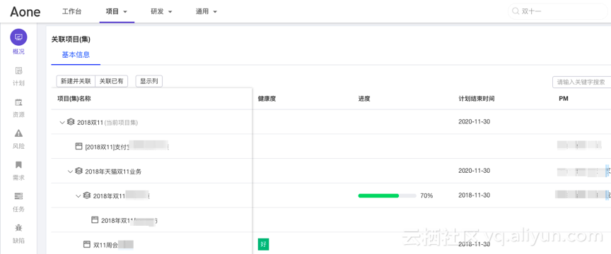Collapse the blurred 2018年双11 sub-set row

[x=78, y=196]
